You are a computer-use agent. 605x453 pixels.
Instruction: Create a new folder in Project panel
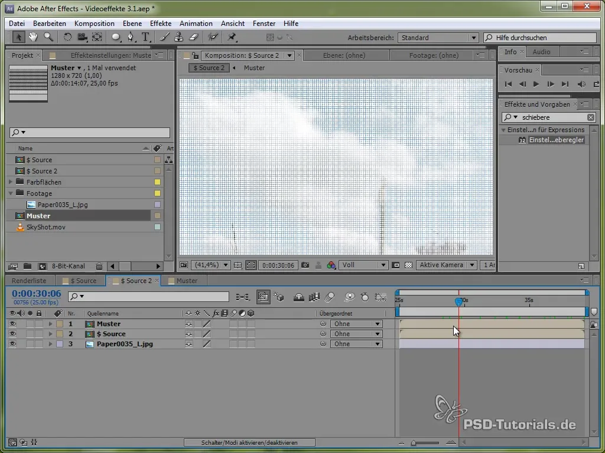click(27, 266)
